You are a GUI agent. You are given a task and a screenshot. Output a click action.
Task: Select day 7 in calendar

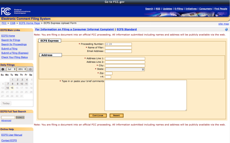coord(7,84)
